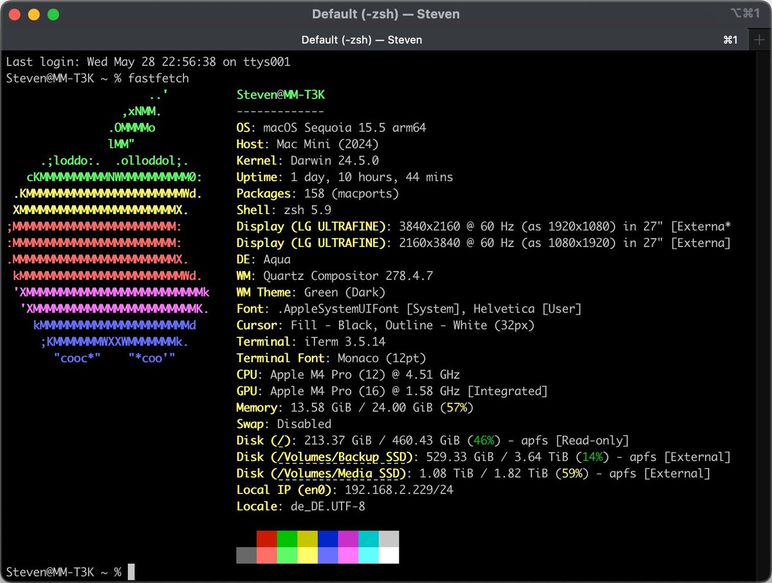This screenshot has width=772, height=583.
Task: Click the bright cyan color block
Action: [369, 555]
